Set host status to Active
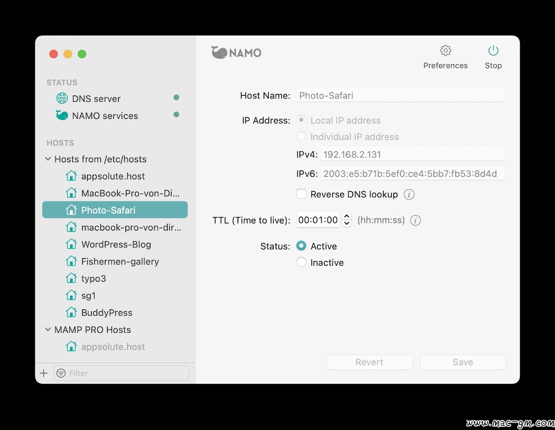The height and width of the screenshot is (430, 555). pyautogui.click(x=301, y=246)
